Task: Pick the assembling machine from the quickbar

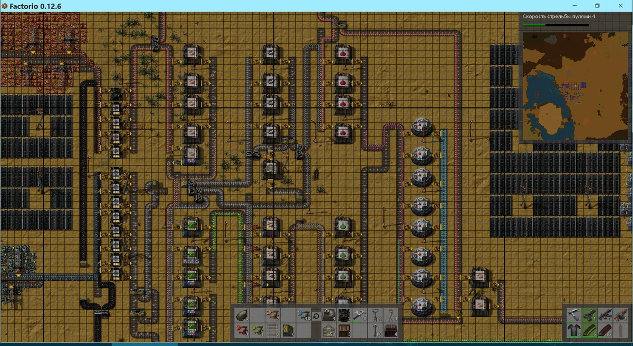Action: point(329,315)
